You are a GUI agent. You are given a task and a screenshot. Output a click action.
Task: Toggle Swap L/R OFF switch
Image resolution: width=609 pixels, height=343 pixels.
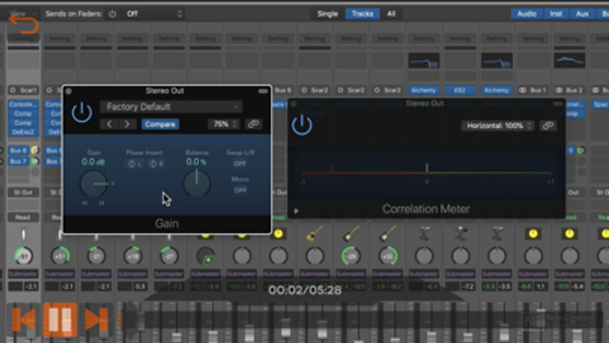point(240,163)
